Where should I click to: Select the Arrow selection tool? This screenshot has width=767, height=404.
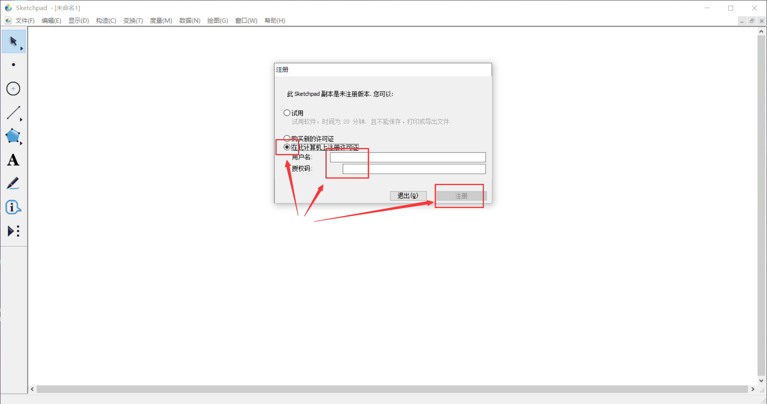coord(13,41)
